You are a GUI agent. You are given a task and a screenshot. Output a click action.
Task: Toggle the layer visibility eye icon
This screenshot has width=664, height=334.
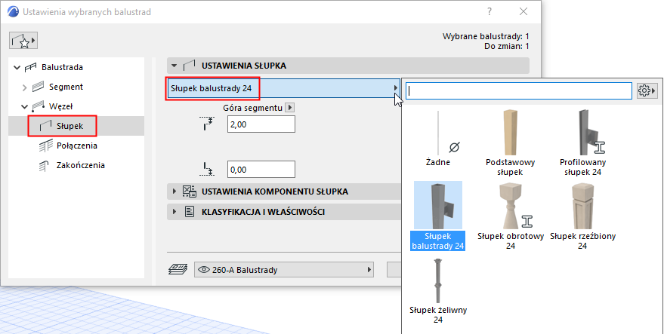click(x=204, y=270)
